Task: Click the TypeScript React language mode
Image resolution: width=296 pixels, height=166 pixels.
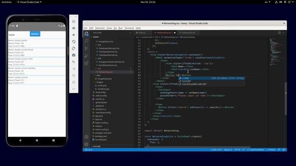Action: [256, 150]
